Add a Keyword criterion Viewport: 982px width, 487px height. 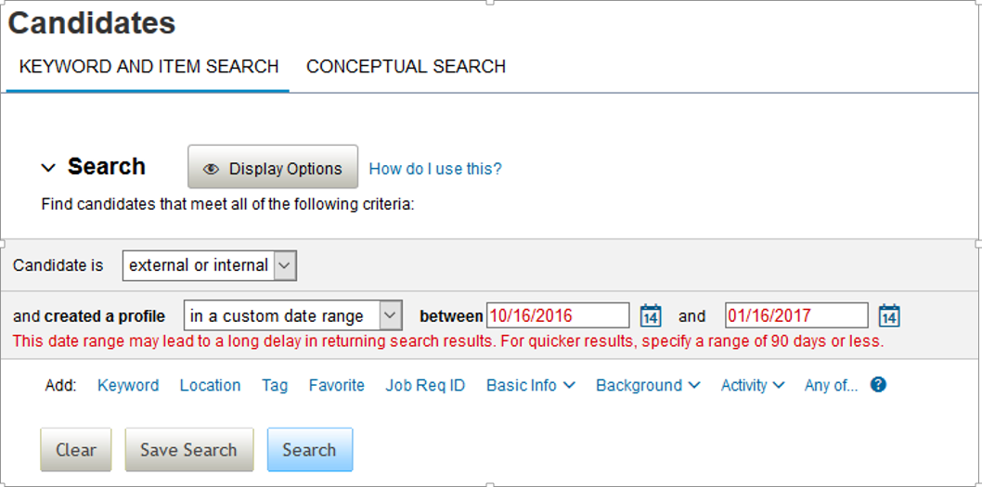click(128, 385)
